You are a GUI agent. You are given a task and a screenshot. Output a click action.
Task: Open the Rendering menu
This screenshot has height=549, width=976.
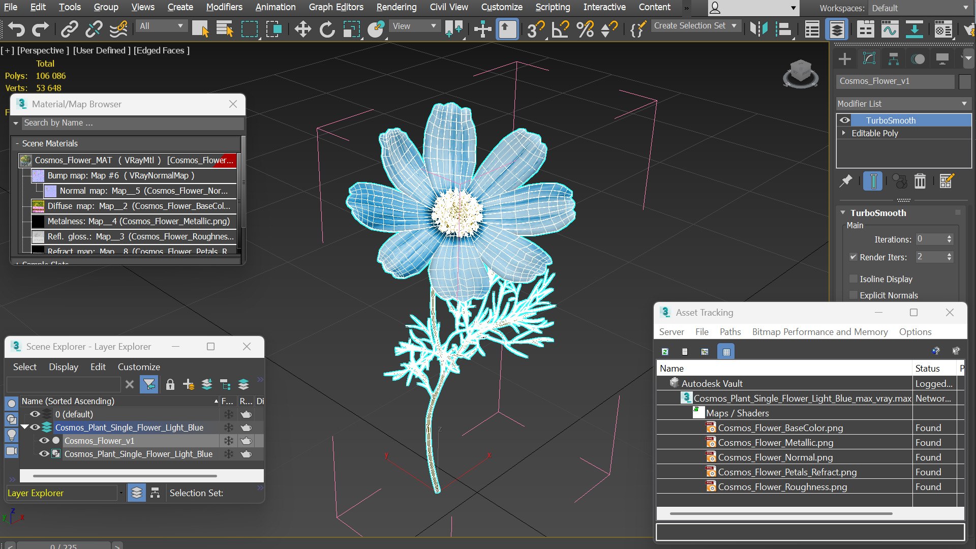tap(396, 7)
